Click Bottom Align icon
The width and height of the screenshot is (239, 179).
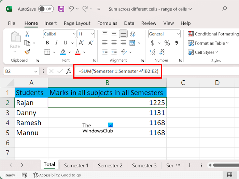(x=123, y=34)
